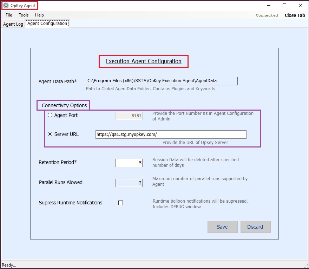Open the Tools menu
This screenshot has height=269, width=309.
(x=24, y=15)
